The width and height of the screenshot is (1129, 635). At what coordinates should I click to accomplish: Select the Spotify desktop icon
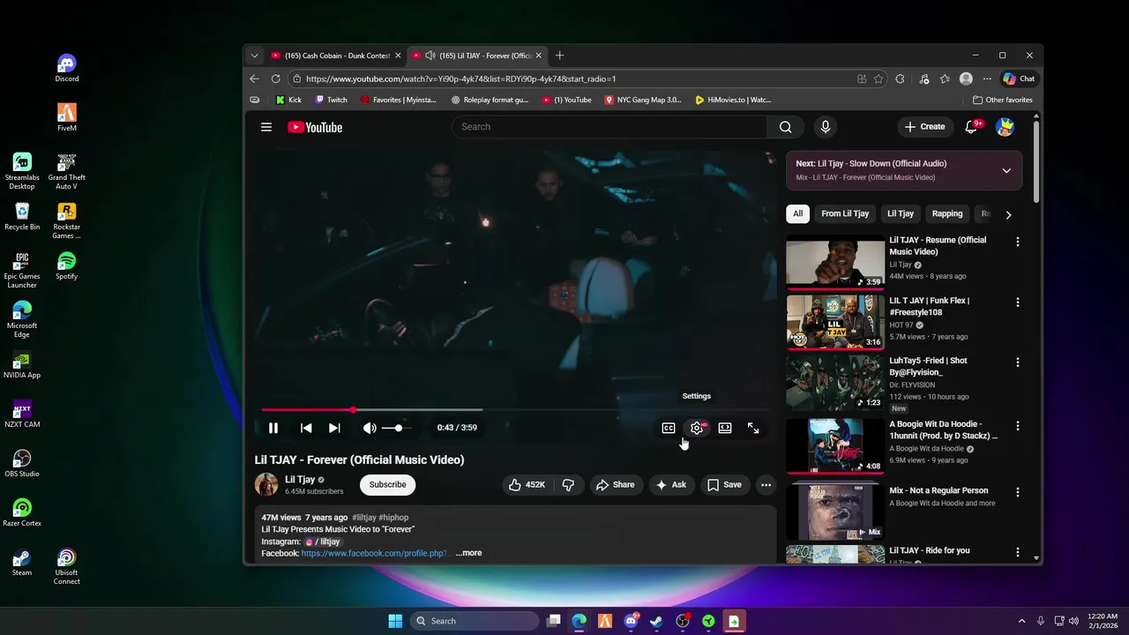66,266
